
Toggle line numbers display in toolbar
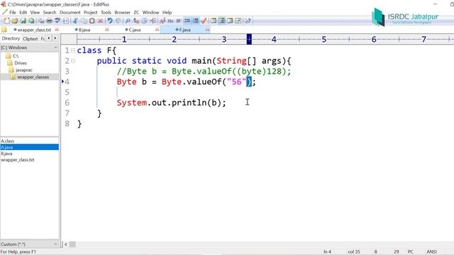click(x=196, y=21)
